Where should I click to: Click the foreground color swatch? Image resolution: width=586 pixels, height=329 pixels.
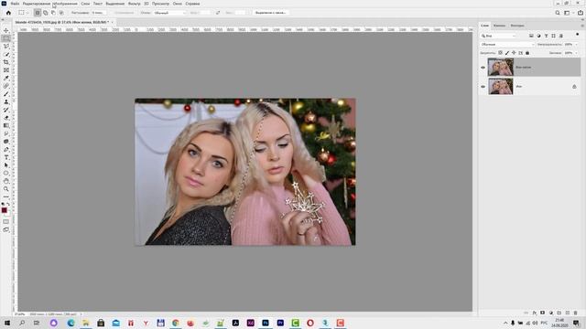click(x=4, y=210)
